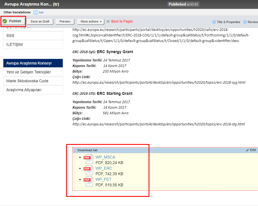Click the blue arrow icon beside Title & Properties

[x=214, y=22]
